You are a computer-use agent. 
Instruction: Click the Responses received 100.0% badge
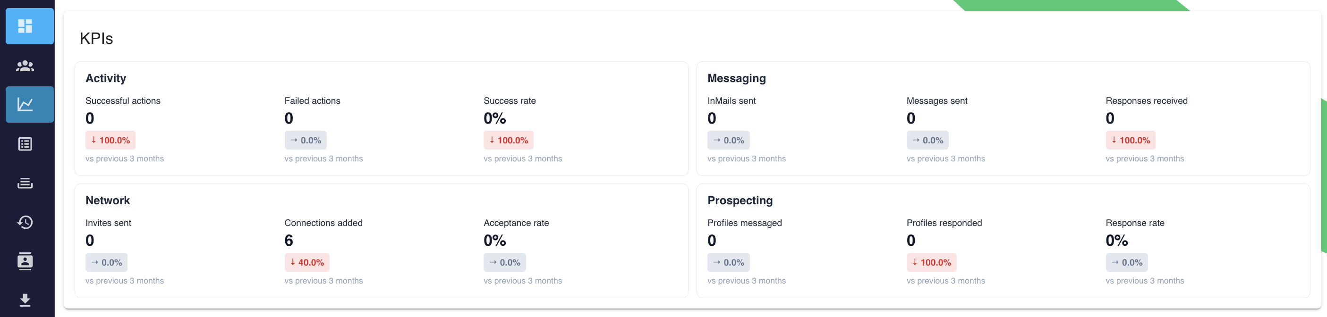tap(1130, 140)
